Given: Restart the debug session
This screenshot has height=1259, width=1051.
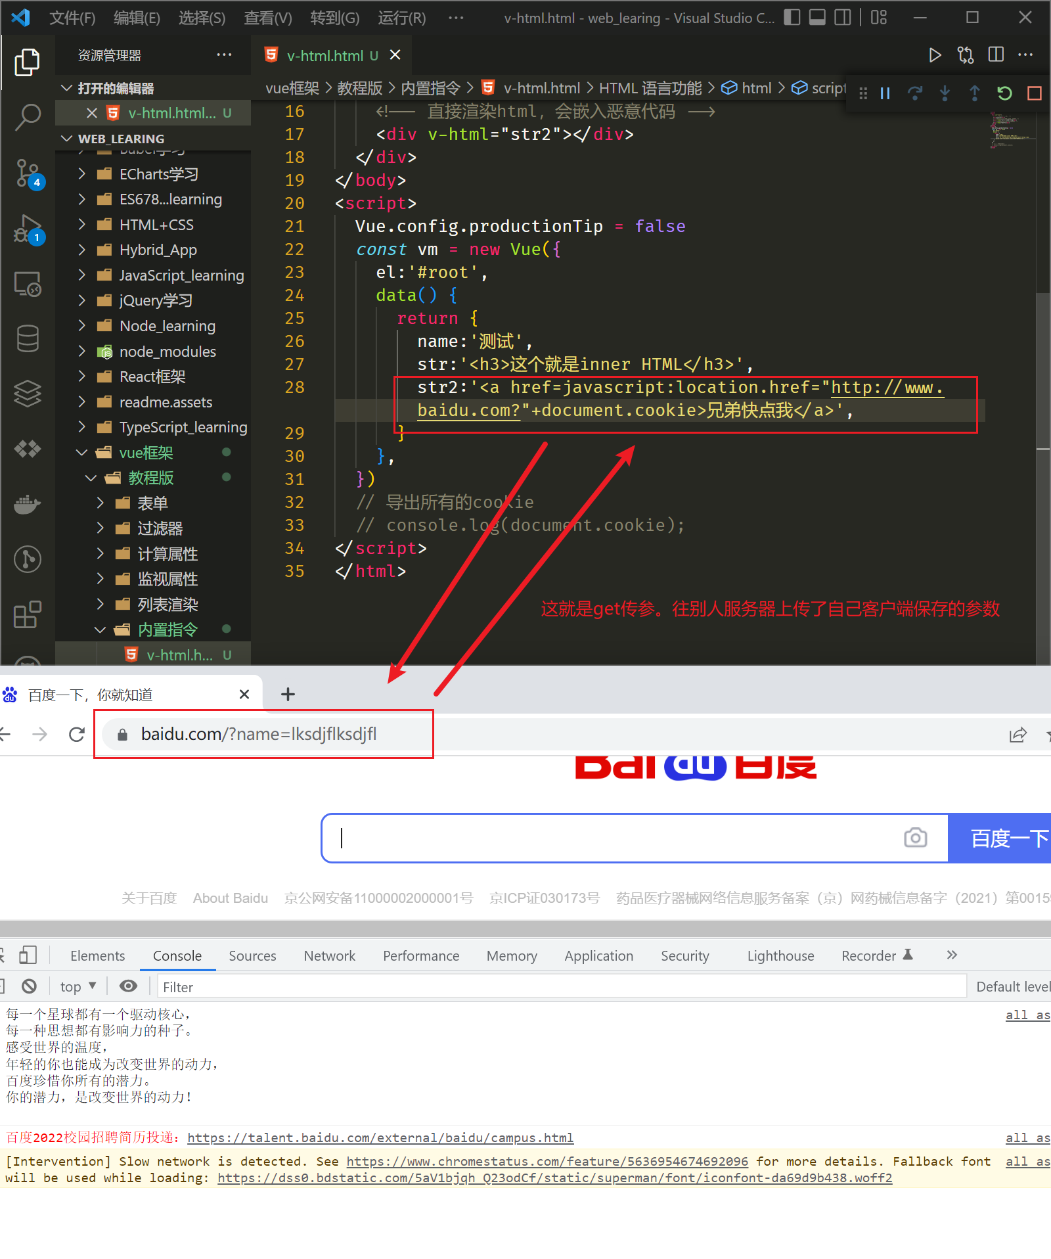Looking at the screenshot, I should [1004, 93].
